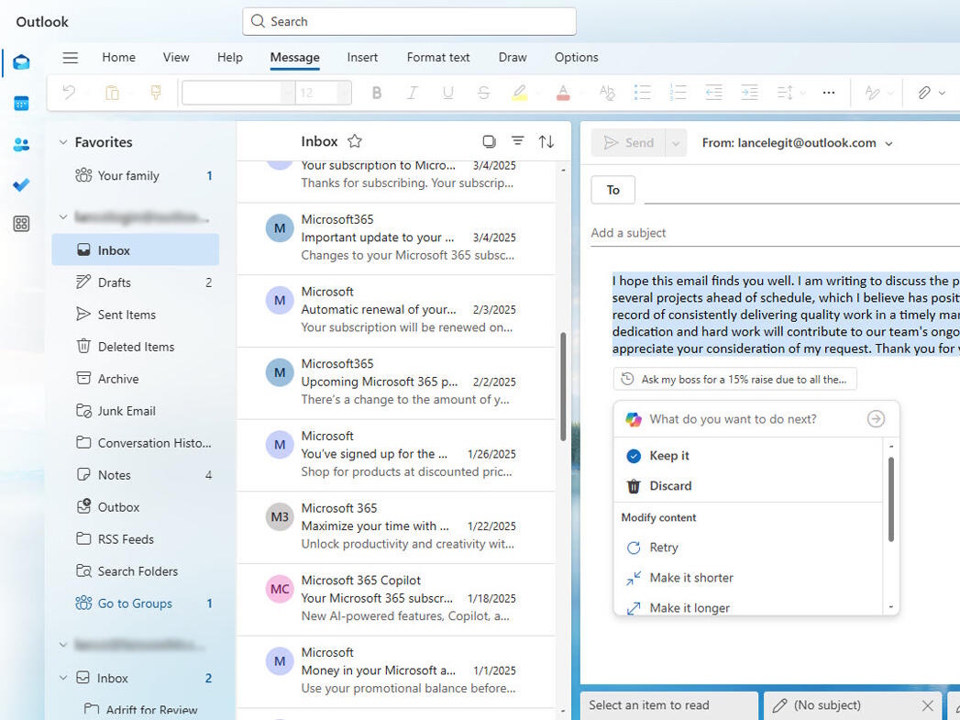The width and height of the screenshot is (960, 720).
Task: Open the Mail icon in the app rail
Action: coord(21,63)
